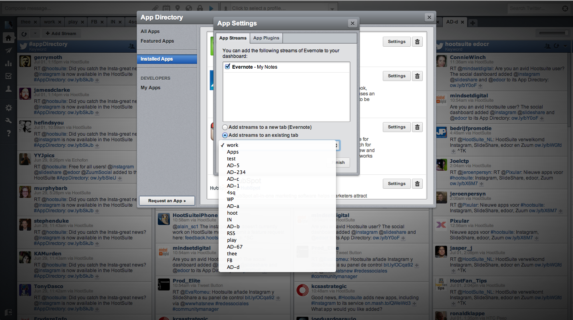573x320 pixels.
Task: Delete the second installed app via trash icon
Action: pyautogui.click(x=417, y=76)
